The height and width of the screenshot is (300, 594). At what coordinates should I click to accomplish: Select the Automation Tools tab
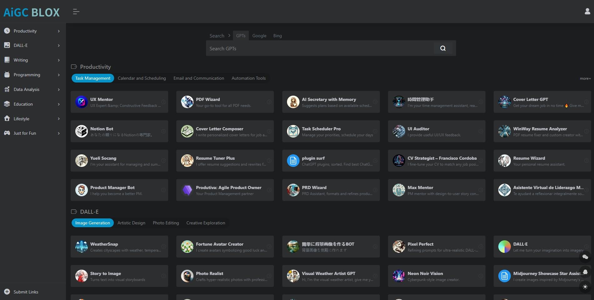tap(249, 78)
